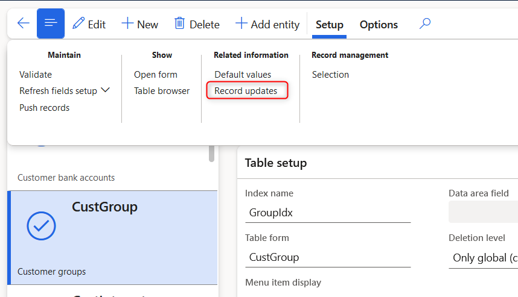The width and height of the screenshot is (518, 297).
Task: Expand the Refresh fields setup dropdown
Action: click(105, 90)
